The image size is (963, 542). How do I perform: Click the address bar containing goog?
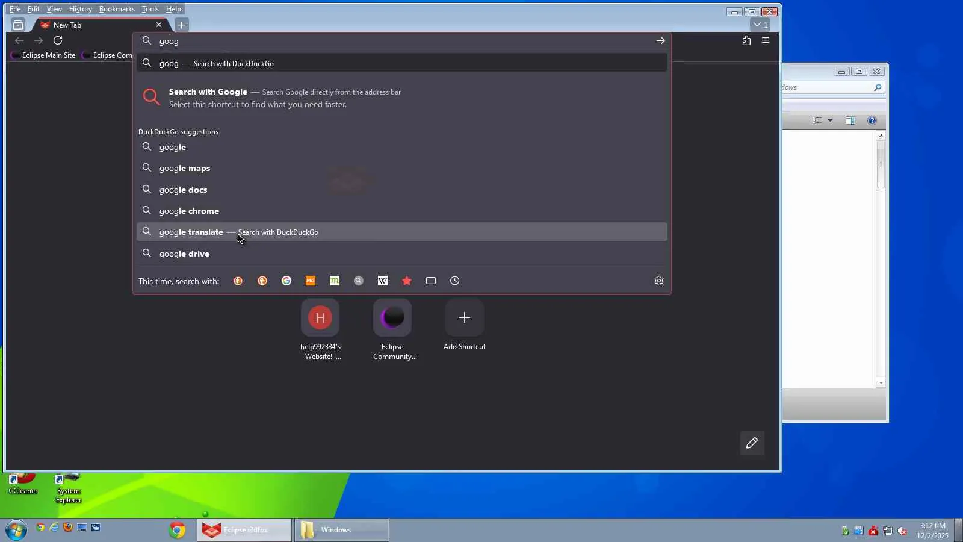click(401, 41)
